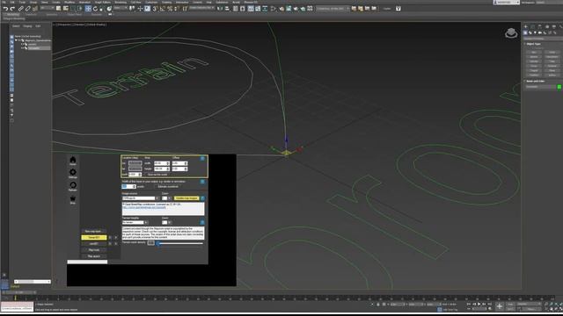
Task: Open help for the location section
Action: pyautogui.click(x=202, y=159)
